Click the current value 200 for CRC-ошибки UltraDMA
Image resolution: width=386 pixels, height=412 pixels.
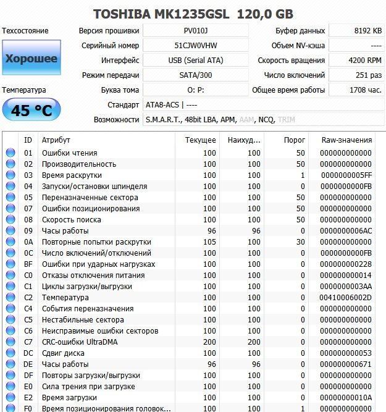coord(209,342)
